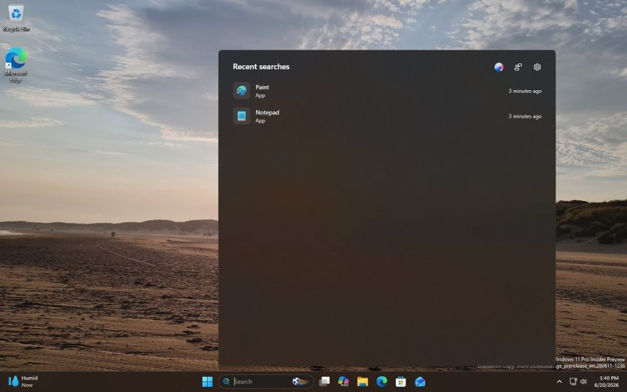Open Microsoft Store from taskbar

(x=400, y=382)
